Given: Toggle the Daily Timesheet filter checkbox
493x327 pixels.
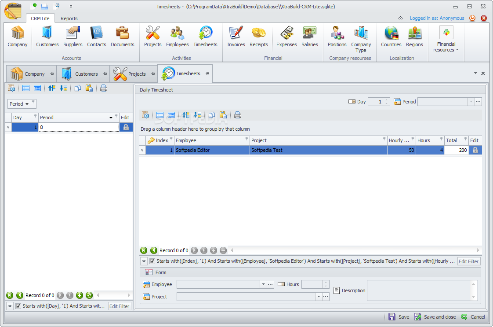Looking at the screenshot, I should (x=152, y=261).
